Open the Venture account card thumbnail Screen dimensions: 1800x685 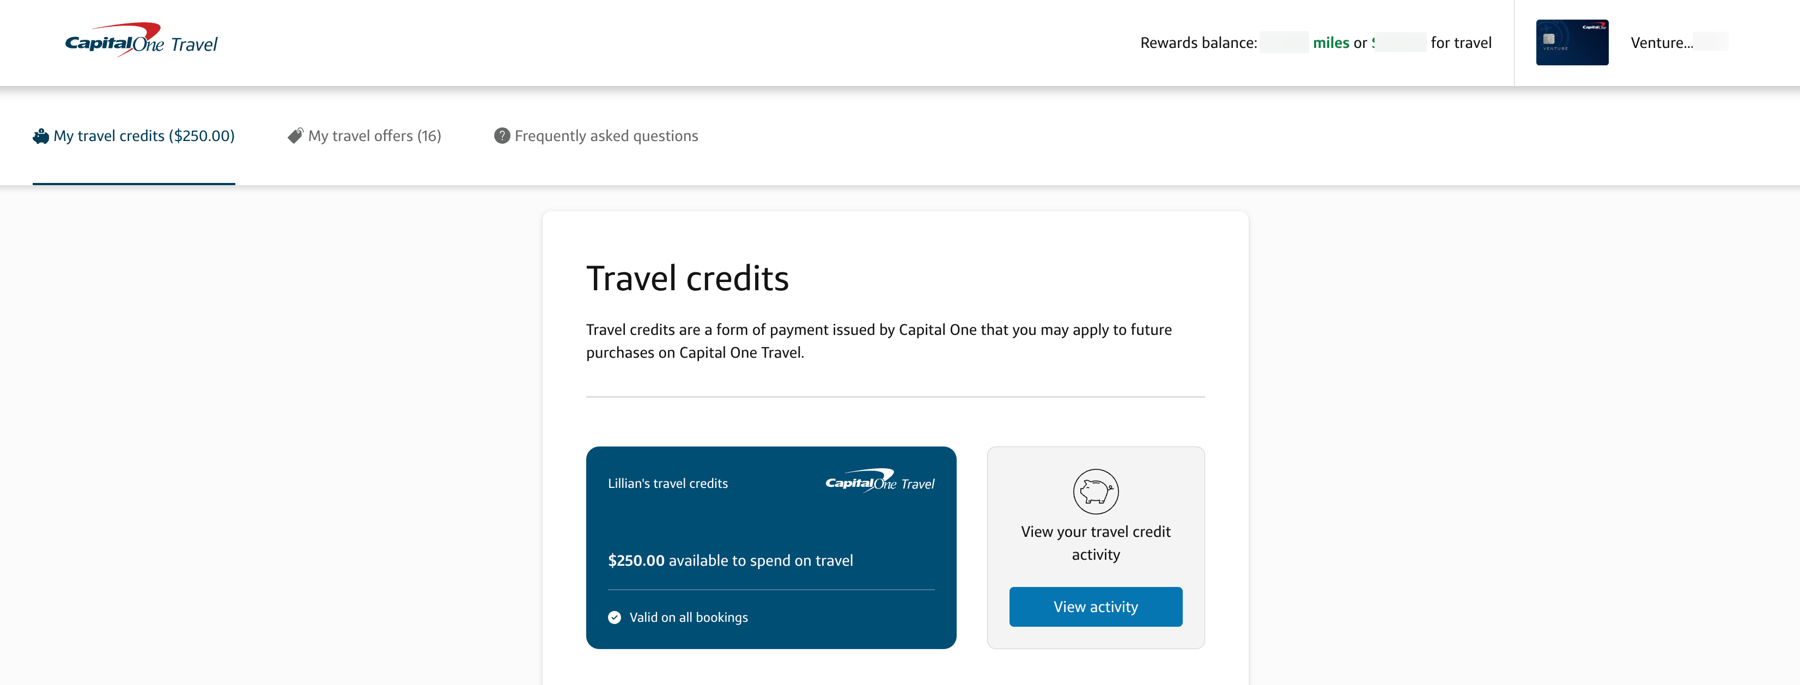(1572, 42)
